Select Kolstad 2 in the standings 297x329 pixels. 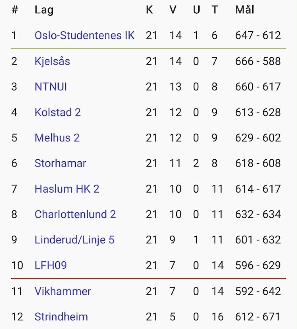pos(57,112)
